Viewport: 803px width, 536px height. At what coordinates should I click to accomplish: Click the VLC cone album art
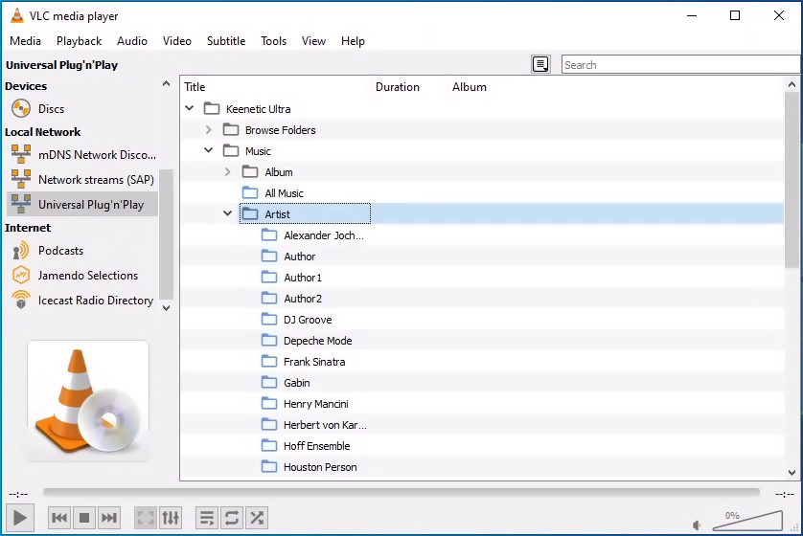pos(88,401)
